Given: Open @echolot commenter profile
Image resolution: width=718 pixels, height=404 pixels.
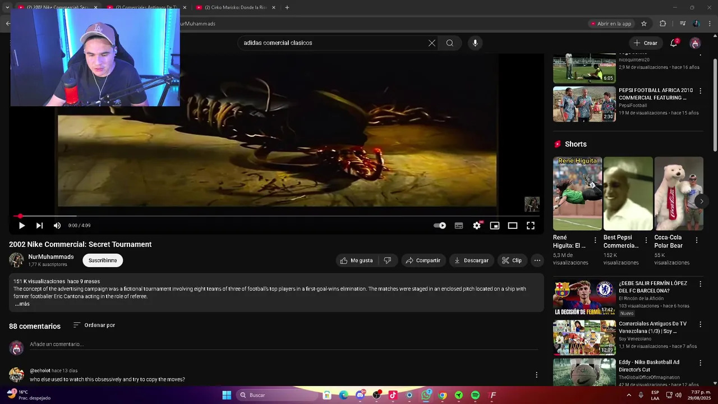Looking at the screenshot, I should 40,371.
